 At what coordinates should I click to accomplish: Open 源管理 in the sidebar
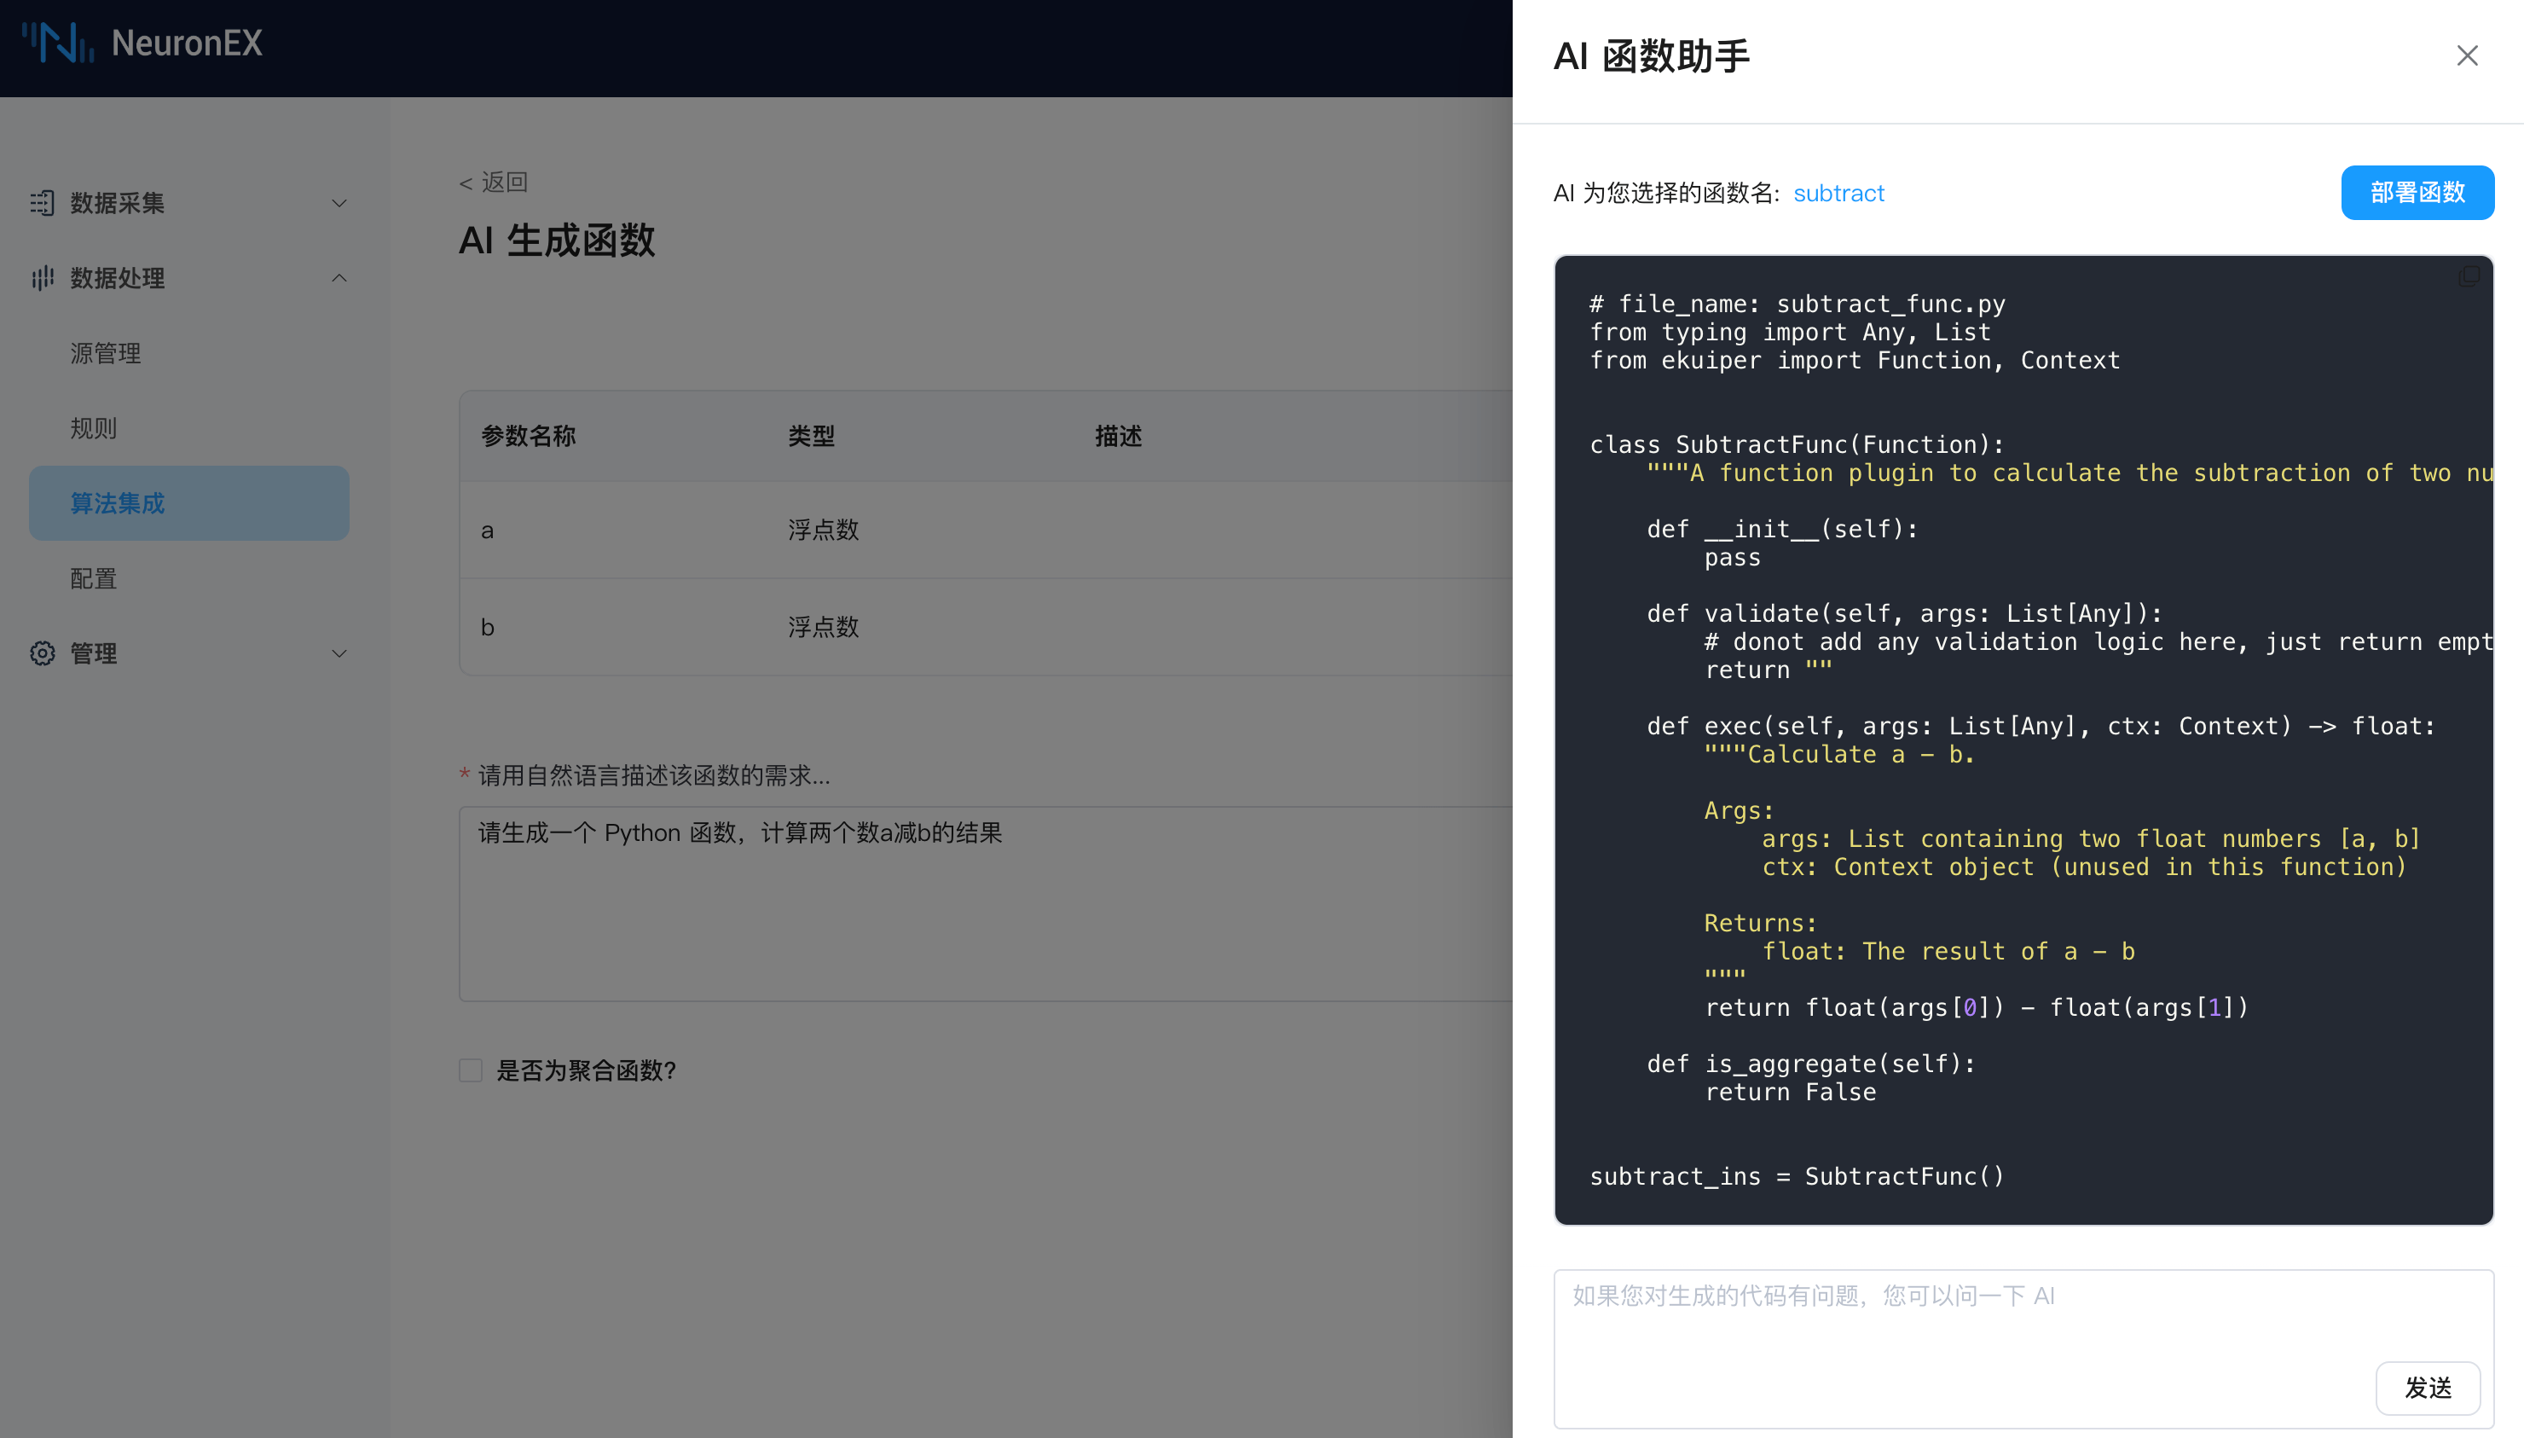(106, 352)
